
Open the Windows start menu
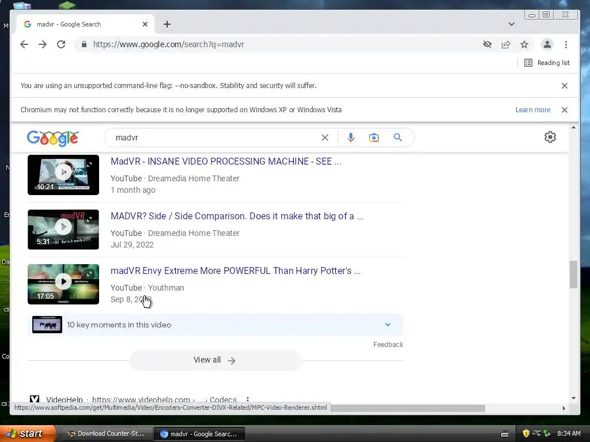(x=27, y=434)
